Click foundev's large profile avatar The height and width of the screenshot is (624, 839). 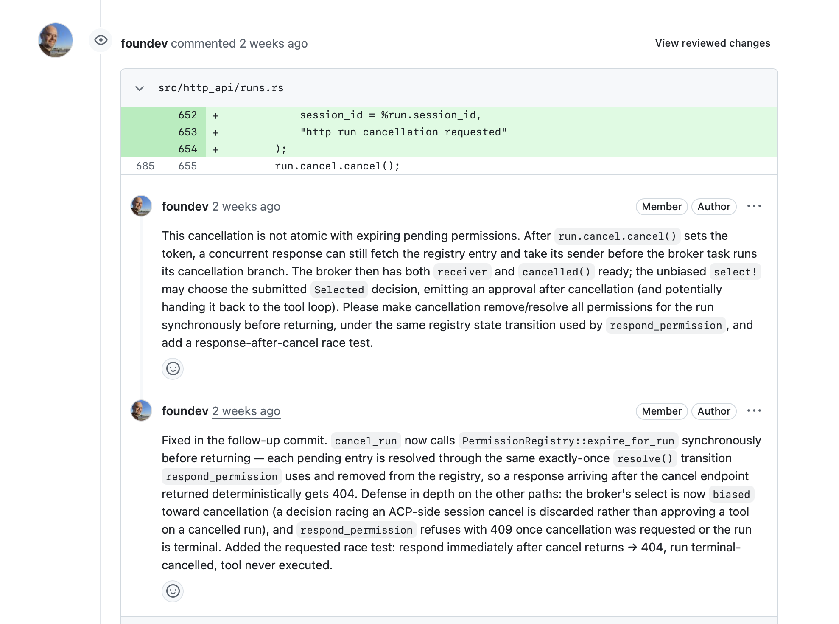[56, 40]
